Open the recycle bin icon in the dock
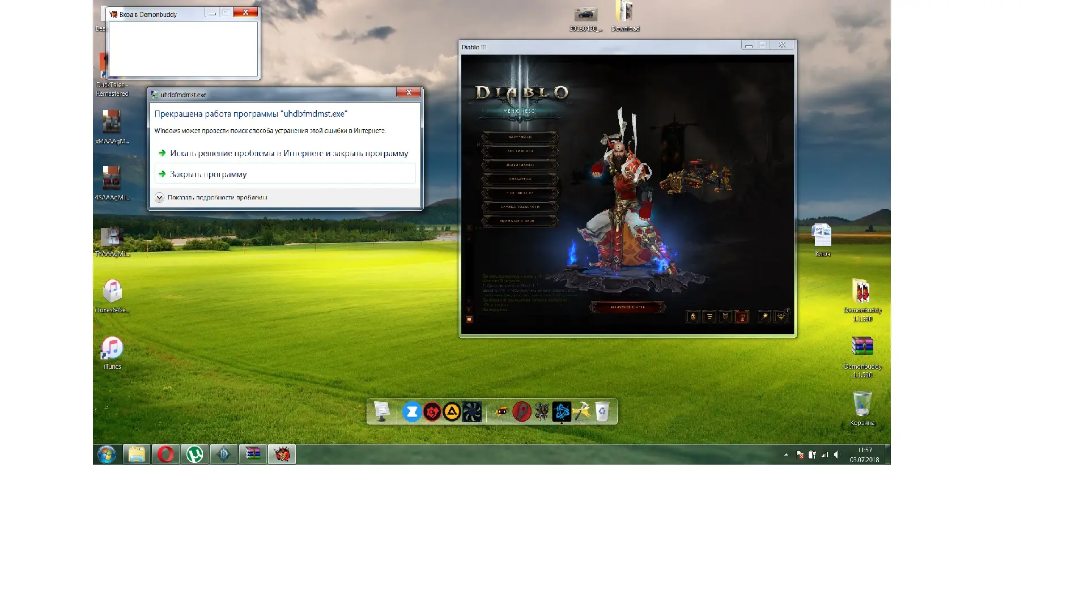The width and height of the screenshot is (1088, 612). (602, 412)
